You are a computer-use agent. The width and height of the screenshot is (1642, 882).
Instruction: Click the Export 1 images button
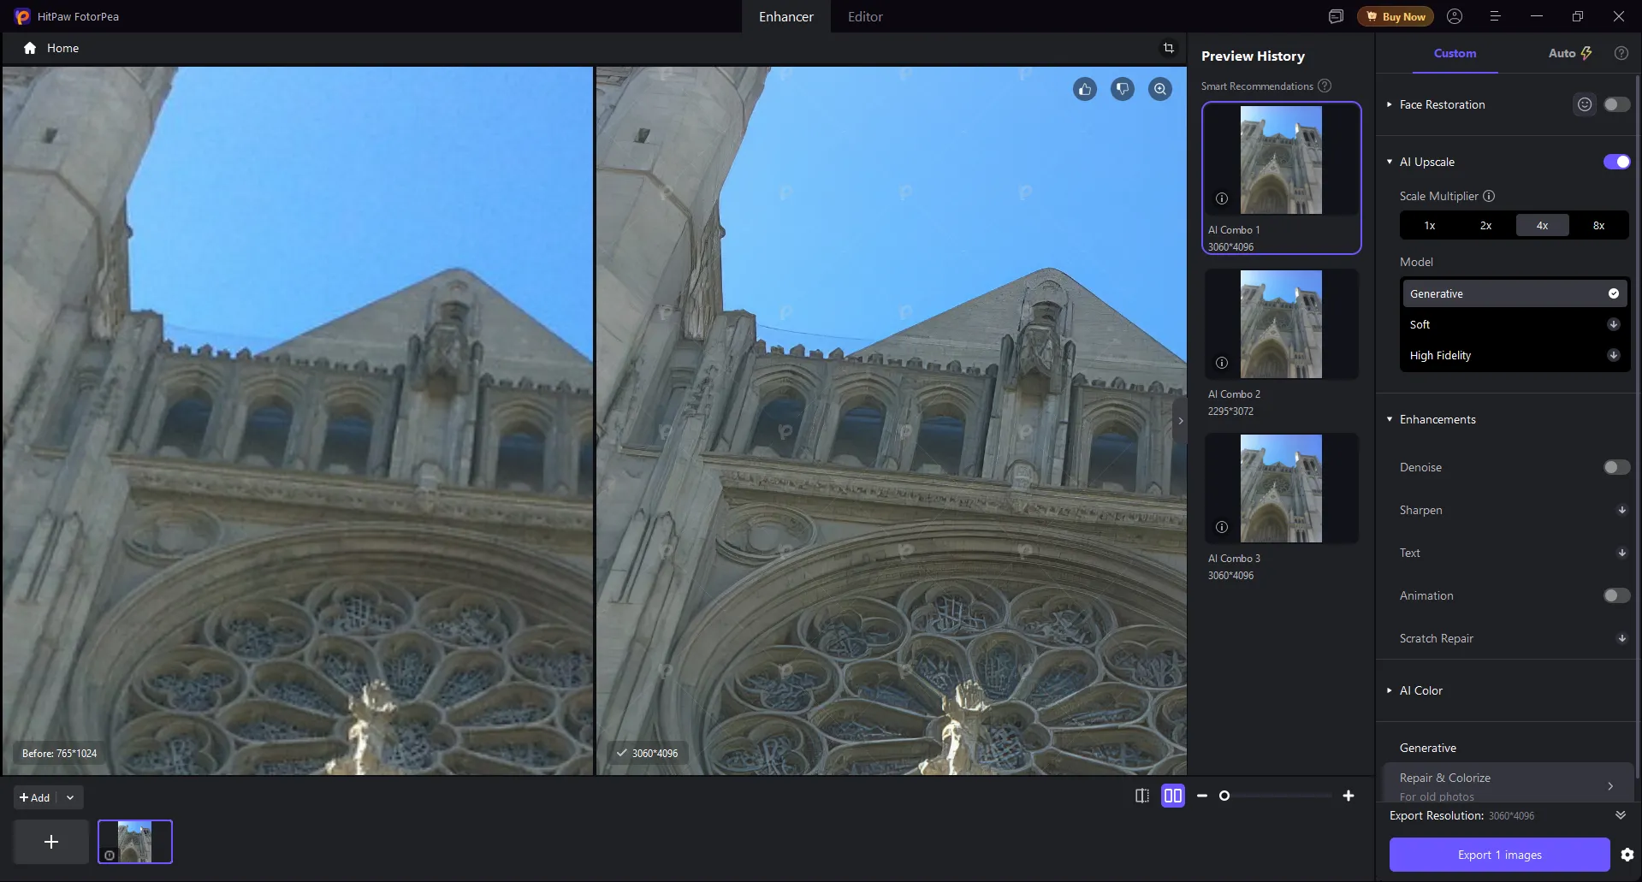[x=1499, y=855]
